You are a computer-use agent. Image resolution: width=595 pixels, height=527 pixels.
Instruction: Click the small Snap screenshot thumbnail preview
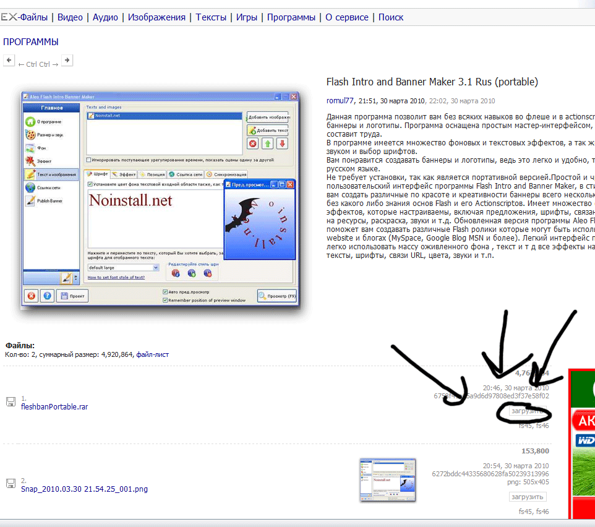388,480
